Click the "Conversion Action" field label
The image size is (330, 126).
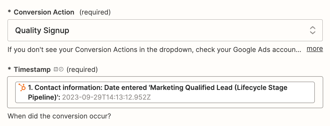(x=44, y=12)
